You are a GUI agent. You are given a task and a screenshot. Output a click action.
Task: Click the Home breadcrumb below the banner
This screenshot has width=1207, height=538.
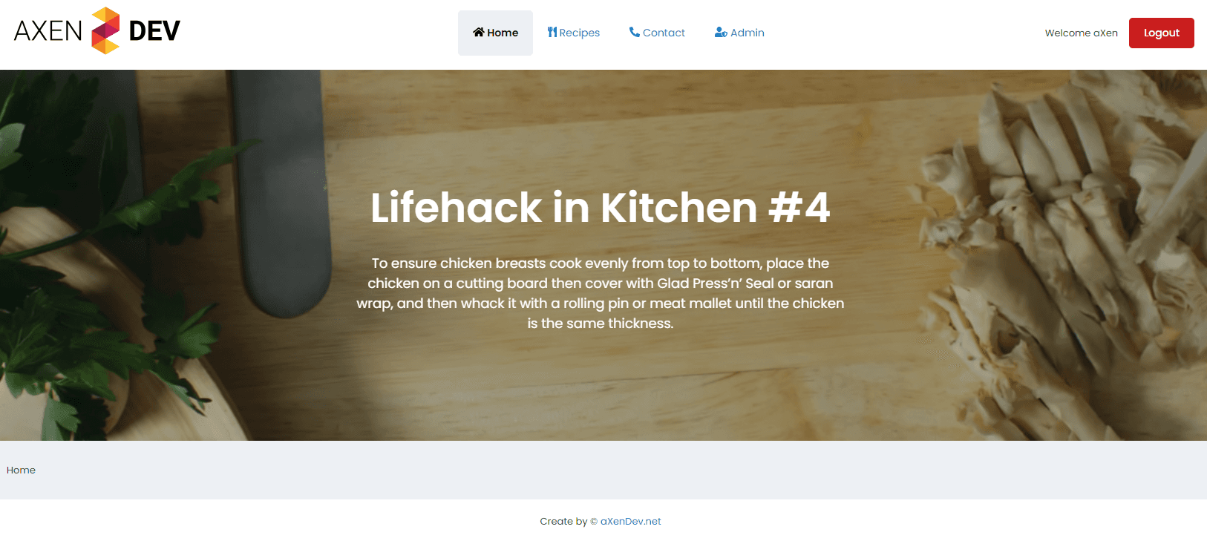(x=21, y=470)
